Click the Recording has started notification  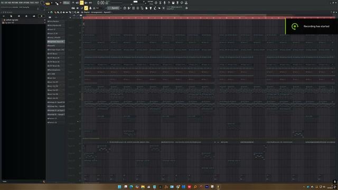coord(312,26)
